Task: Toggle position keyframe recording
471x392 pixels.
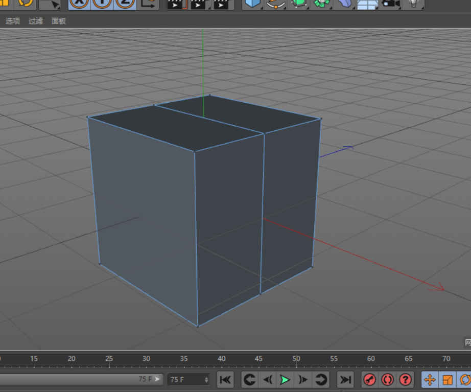Action: click(430, 380)
